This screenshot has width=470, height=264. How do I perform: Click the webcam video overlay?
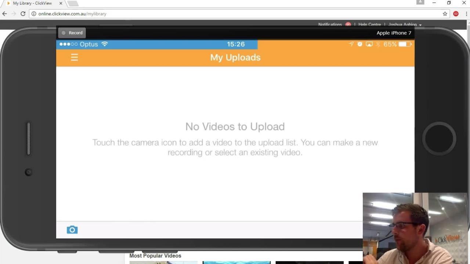(x=415, y=228)
